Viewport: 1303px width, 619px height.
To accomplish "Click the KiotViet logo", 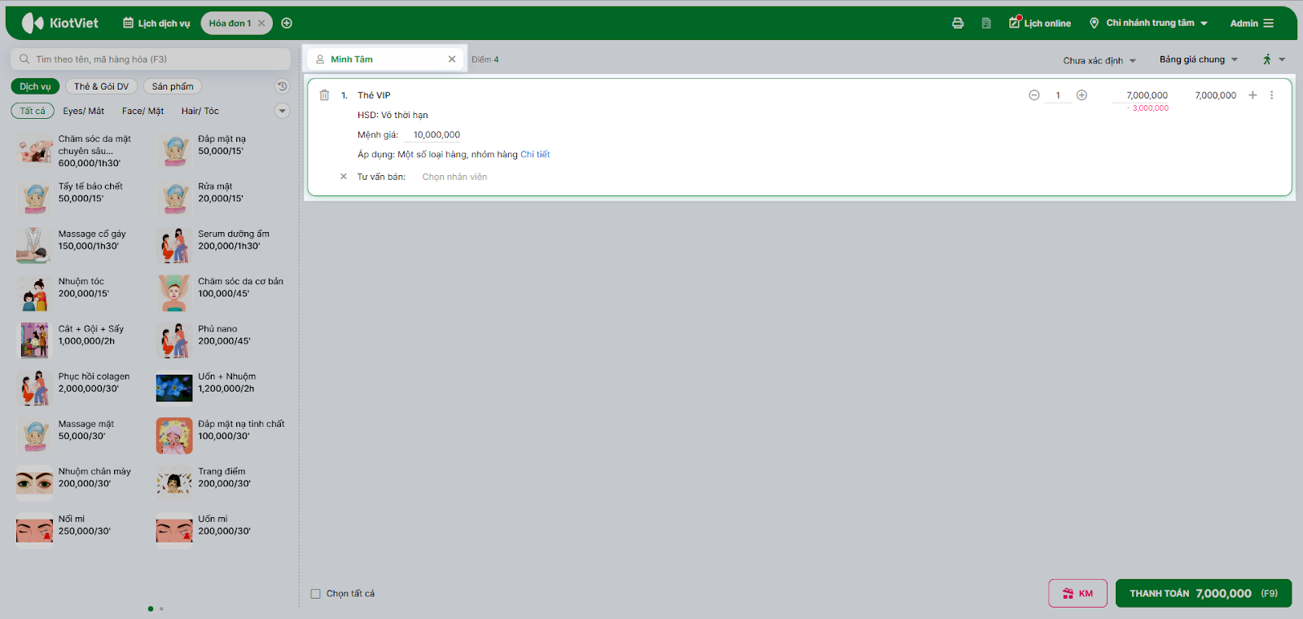I will pyautogui.click(x=59, y=23).
